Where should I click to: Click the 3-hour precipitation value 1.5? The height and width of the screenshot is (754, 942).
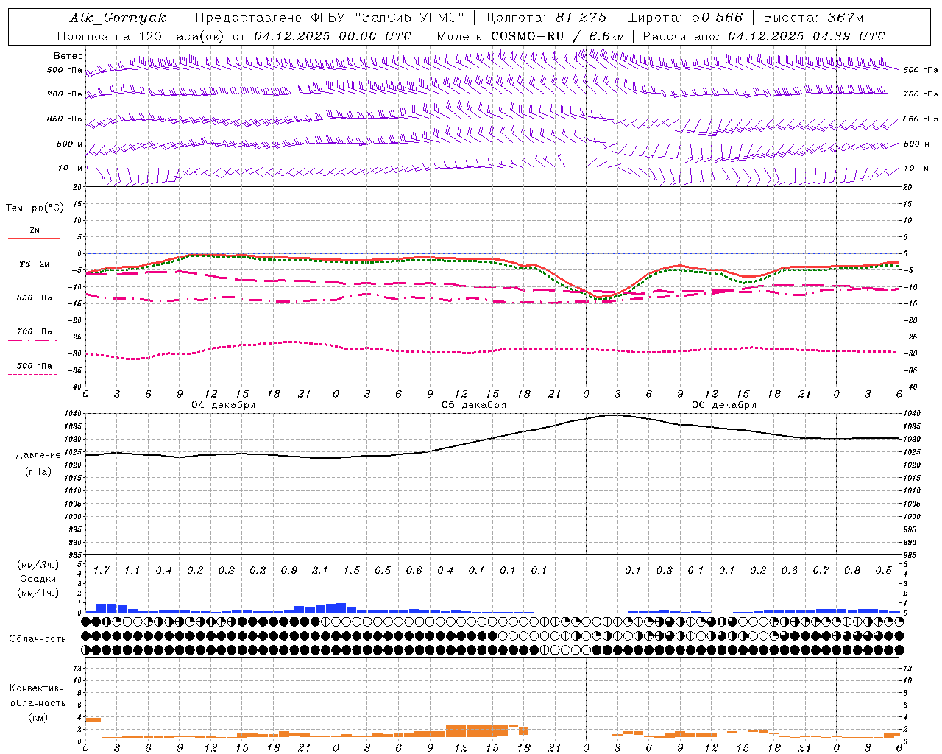click(352, 571)
